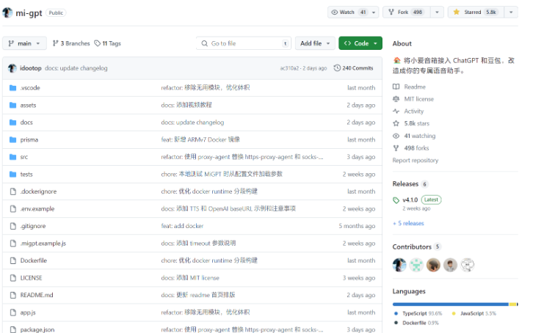Click the Readme book icon in About
This screenshot has width=555, height=333.
(x=396, y=87)
